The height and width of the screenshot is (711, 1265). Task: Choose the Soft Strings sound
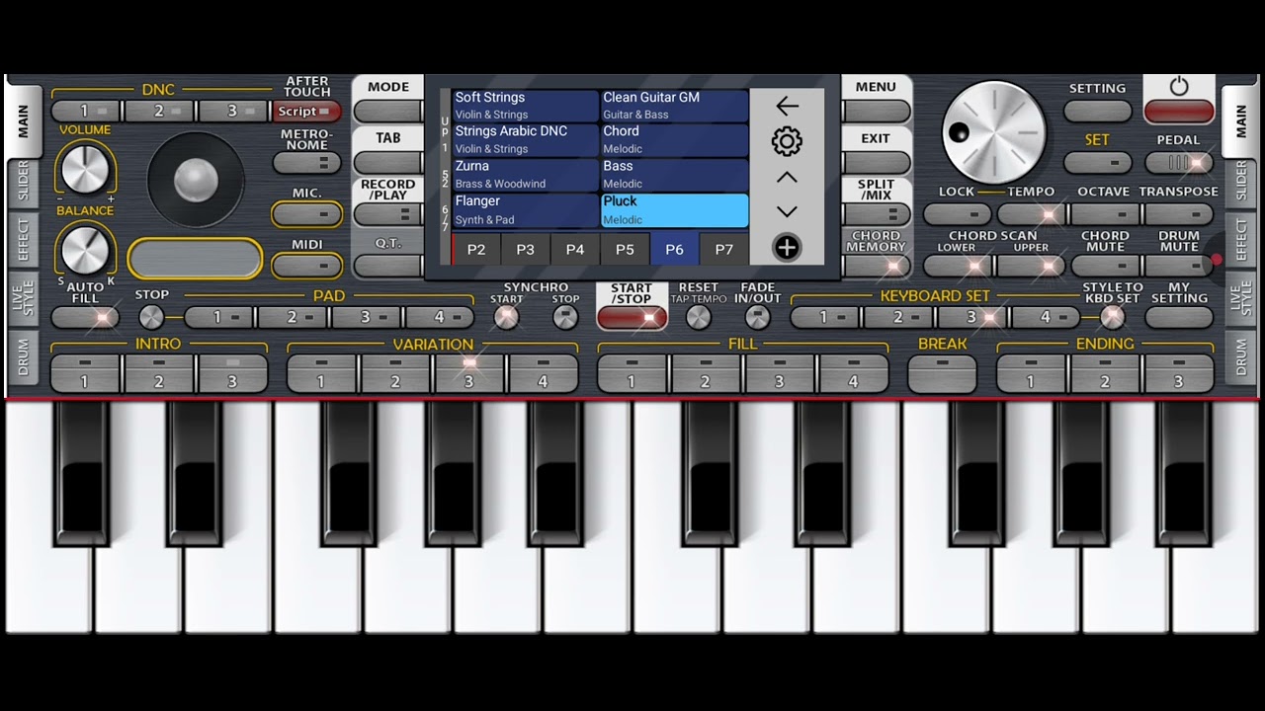coord(526,106)
